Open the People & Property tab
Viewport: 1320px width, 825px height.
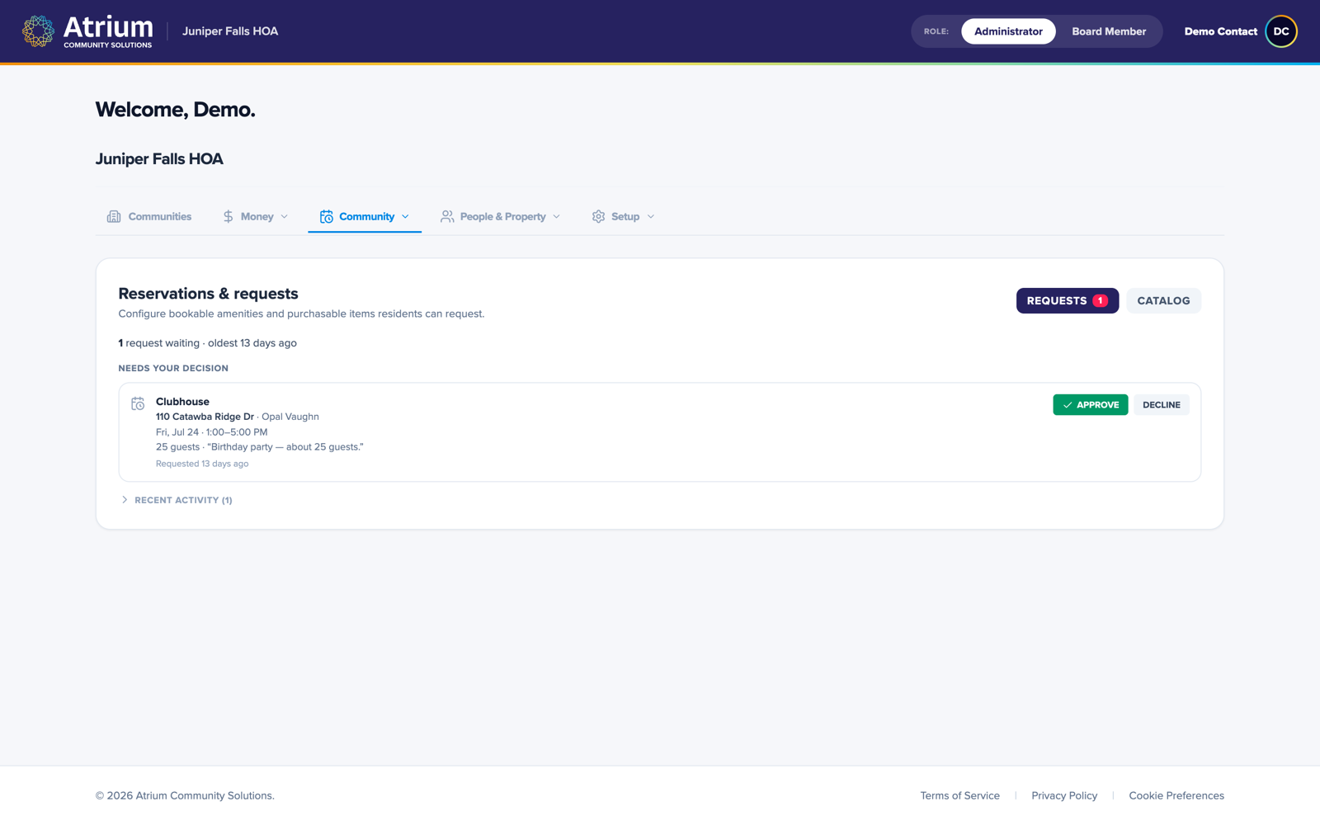tap(501, 216)
